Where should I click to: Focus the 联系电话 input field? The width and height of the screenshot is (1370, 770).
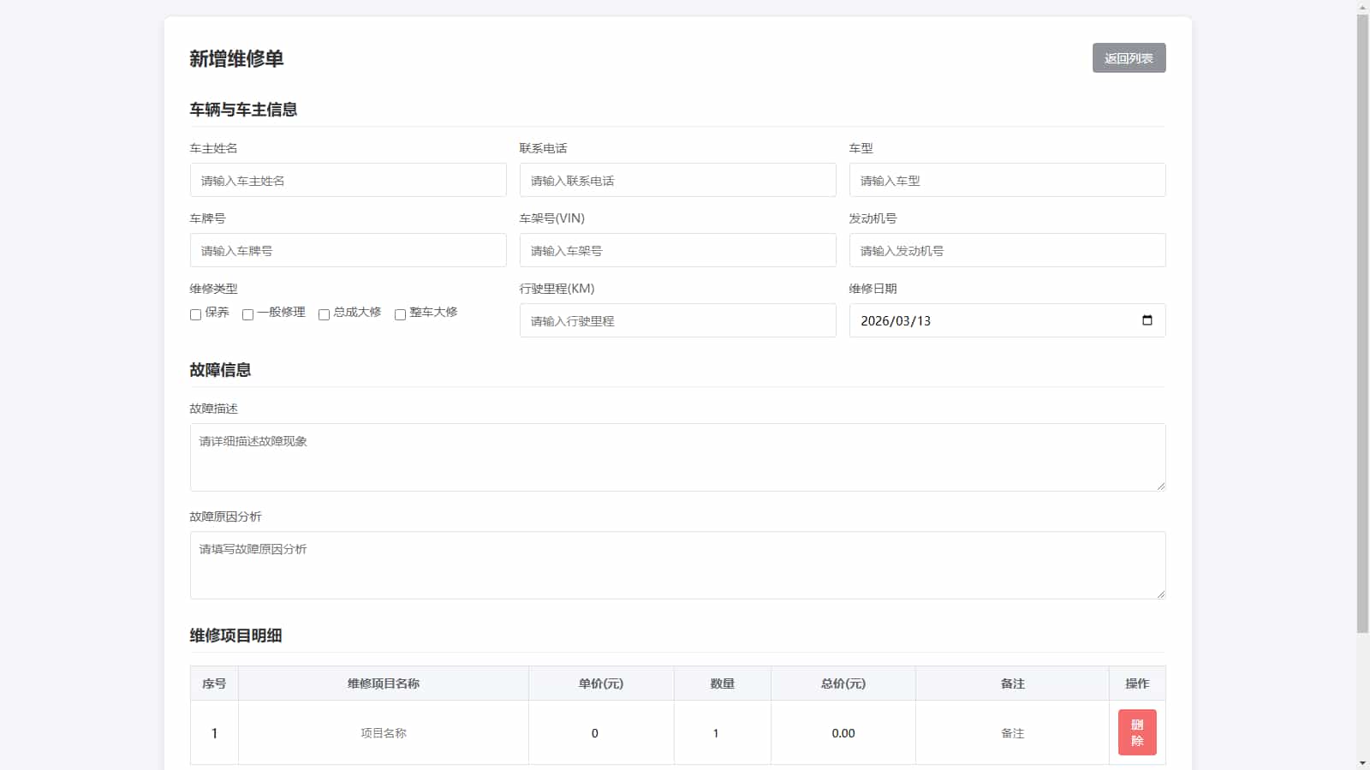click(x=677, y=181)
